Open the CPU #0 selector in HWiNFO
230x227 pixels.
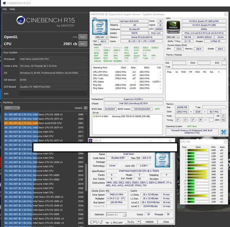(x=102, y=37)
